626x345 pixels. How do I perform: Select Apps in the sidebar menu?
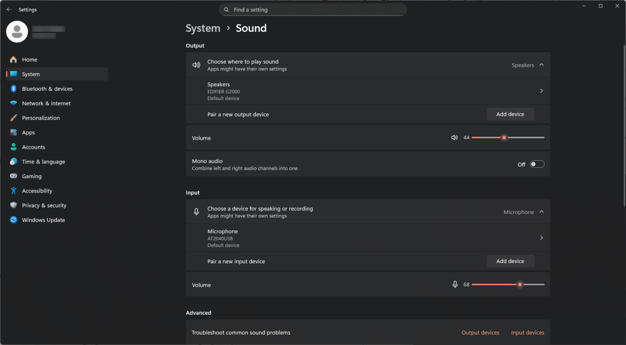(x=15, y=132)
